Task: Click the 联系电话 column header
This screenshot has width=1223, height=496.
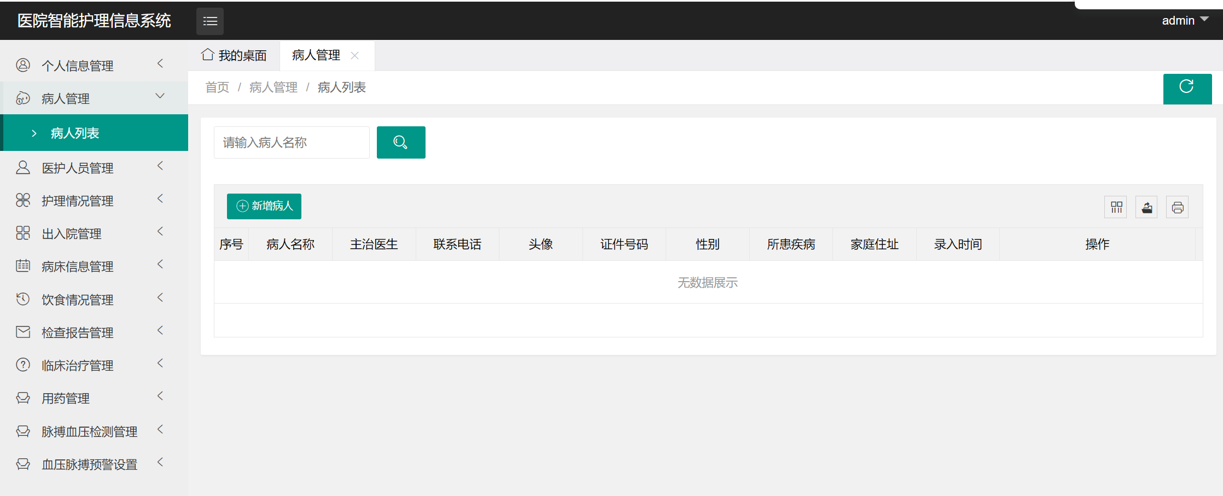Action: coord(457,244)
